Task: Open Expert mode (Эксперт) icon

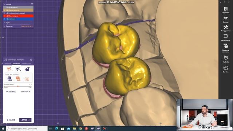Action: pos(226,19)
